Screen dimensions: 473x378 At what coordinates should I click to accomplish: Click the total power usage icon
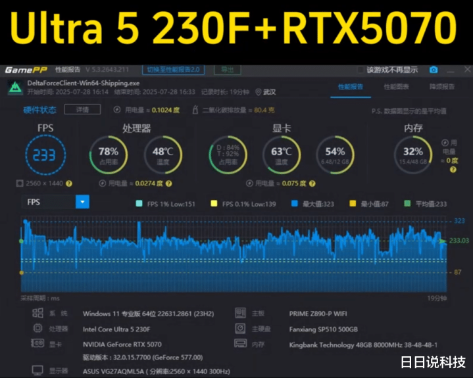(x=117, y=110)
